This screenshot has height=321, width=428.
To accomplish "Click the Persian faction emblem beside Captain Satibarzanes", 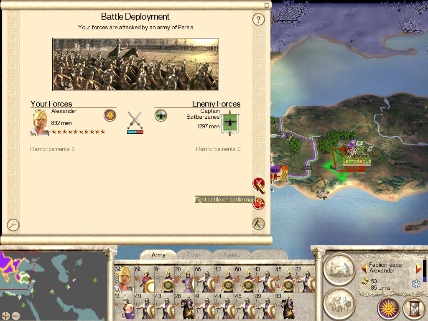I will (x=161, y=115).
